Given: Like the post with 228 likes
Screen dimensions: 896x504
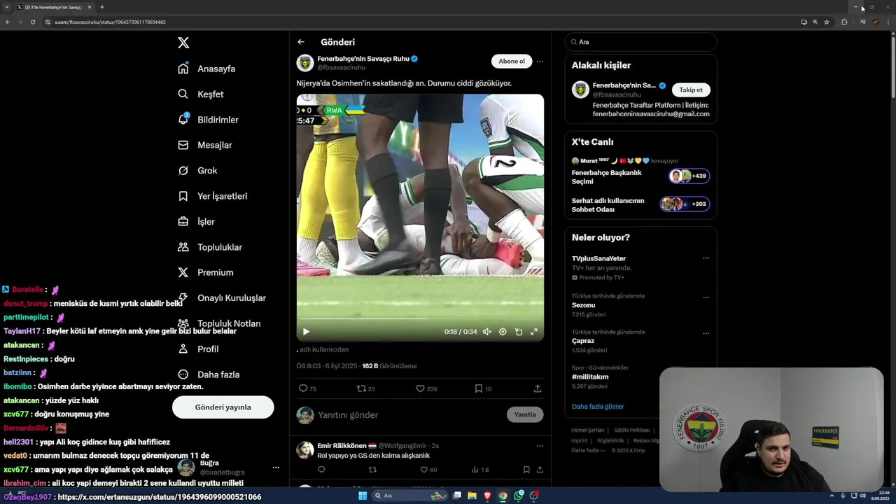Looking at the screenshot, I should pyautogui.click(x=426, y=388).
